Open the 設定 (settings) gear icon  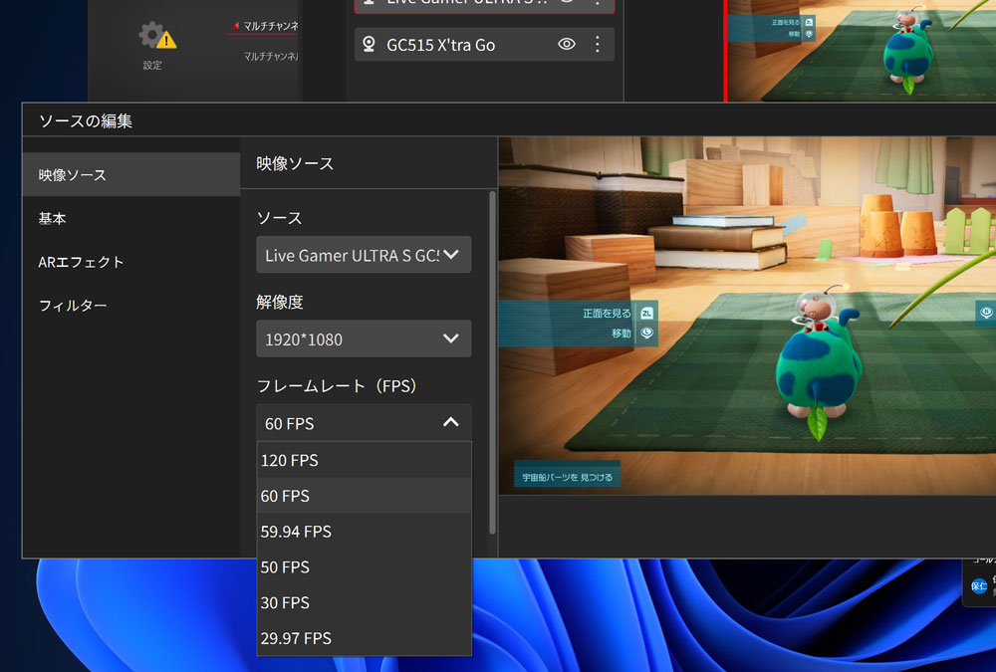pos(151,32)
